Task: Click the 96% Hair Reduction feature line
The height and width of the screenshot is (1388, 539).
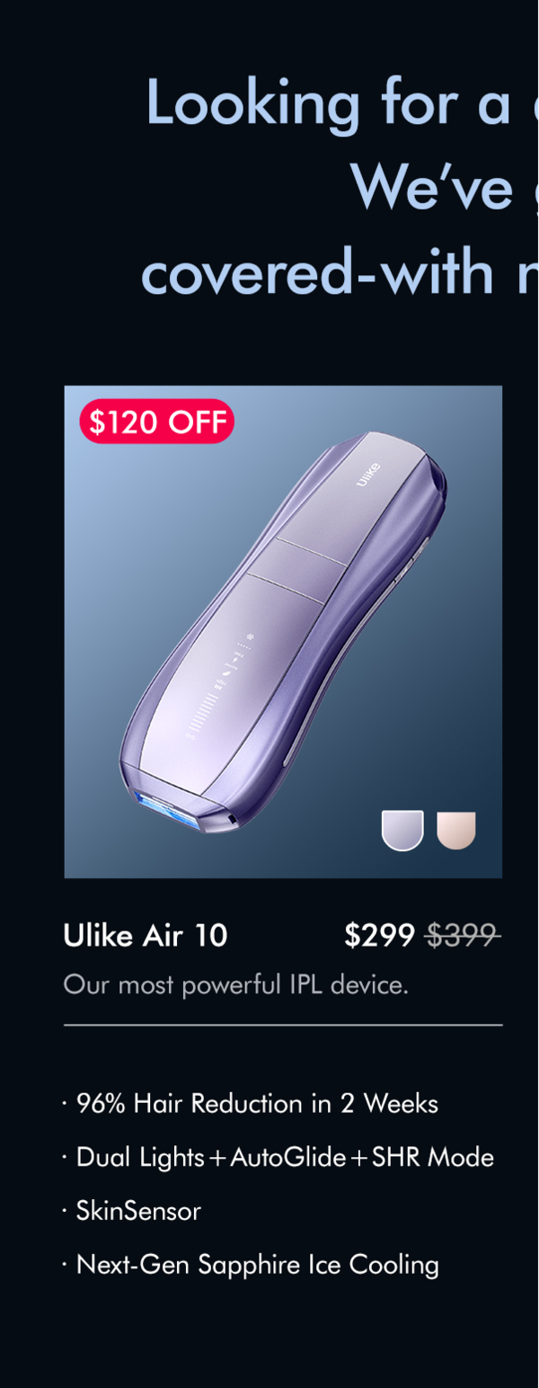Action: tap(251, 1104)
